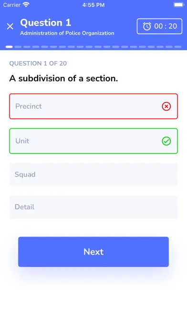The height and width of the screenshot is (332, 187).
Task: Tap the Carrier label in status bar
Action: click(x=11, y=5)
